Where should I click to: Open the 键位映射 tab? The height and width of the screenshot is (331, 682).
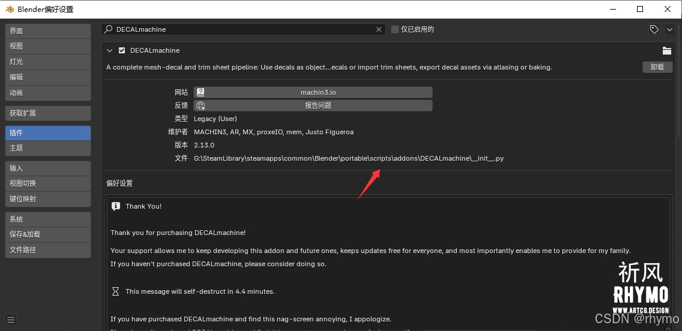48,200
